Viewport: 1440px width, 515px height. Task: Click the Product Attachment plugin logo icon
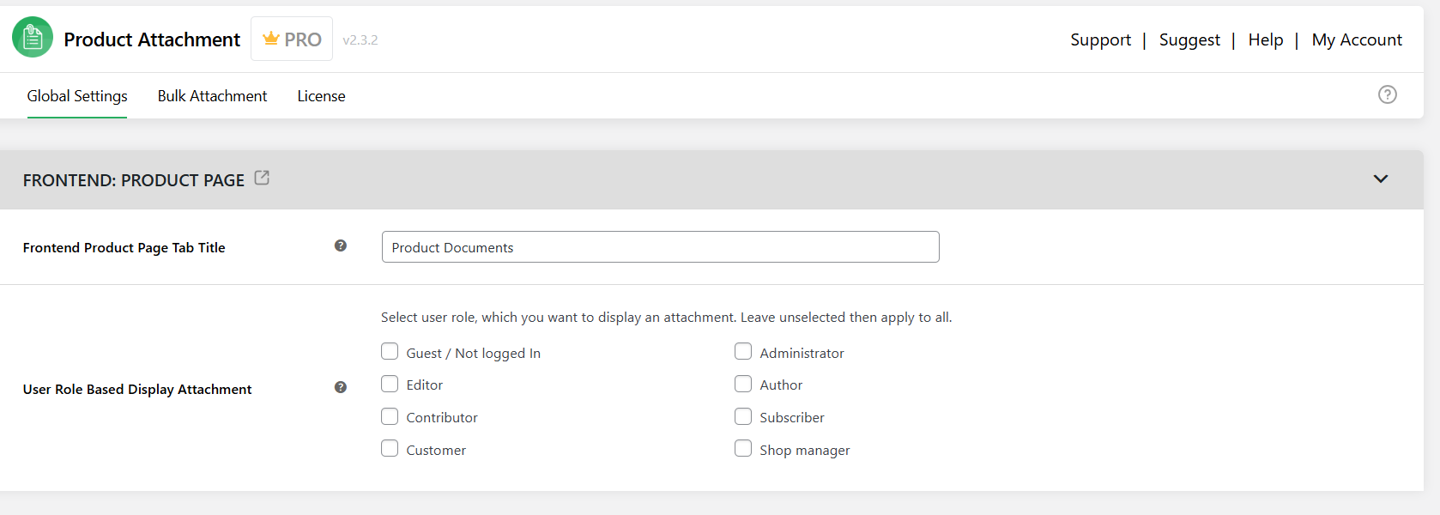(x=32, y=37)
